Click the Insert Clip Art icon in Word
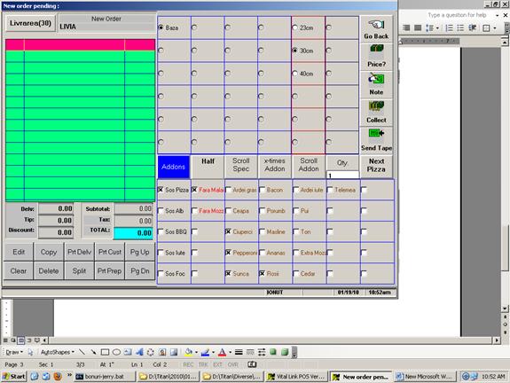Image resolution: width=510 pixels, height=383 pixels. point(162,352)
